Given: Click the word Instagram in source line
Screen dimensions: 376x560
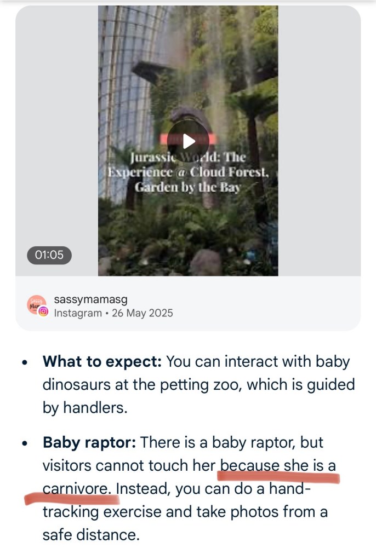Looking at the screenshot, I should (78, 314).
